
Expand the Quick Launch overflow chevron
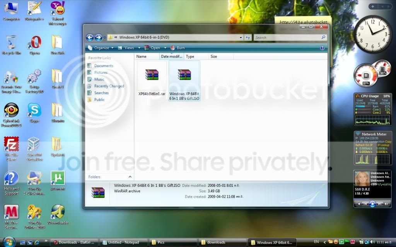click(x=46, y=241)
